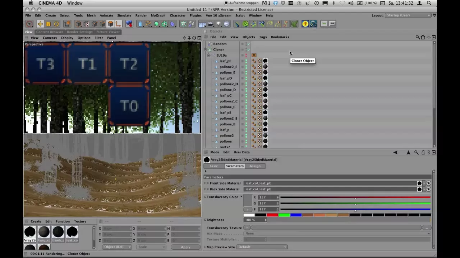Toggle visibility dots for pollone_E
The width and height of the screenshot is (460, 258).
[x=246, y=73]
